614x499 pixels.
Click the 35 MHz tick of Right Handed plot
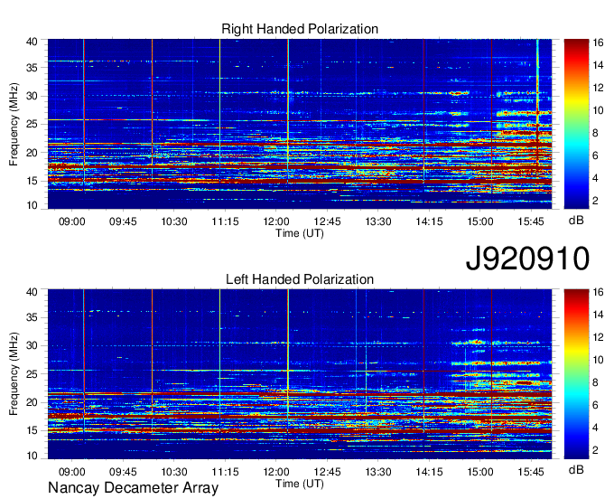coord(33,68)
